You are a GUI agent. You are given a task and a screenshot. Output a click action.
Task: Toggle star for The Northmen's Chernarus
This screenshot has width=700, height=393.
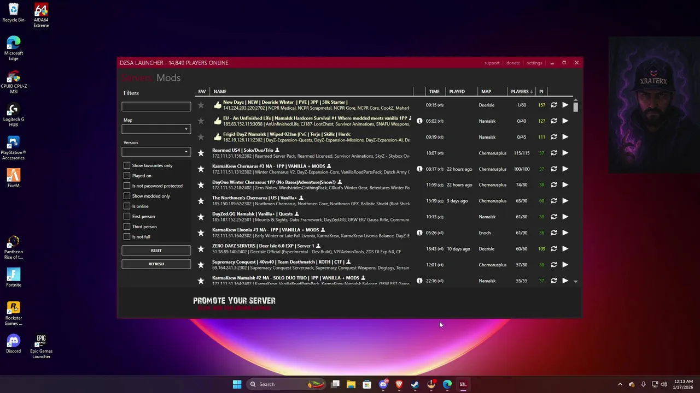tap(201, 201)
